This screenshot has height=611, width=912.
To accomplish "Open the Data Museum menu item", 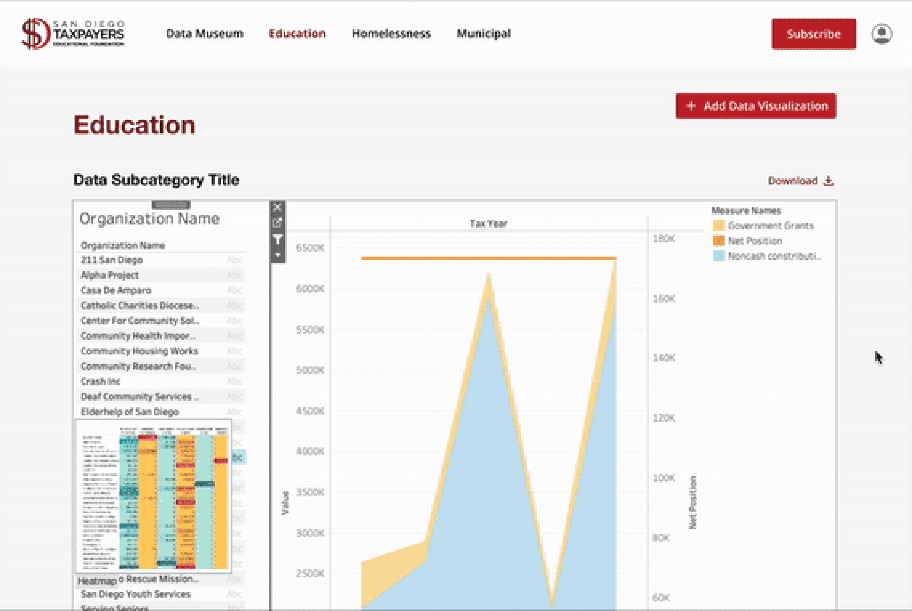I will pyautogui.click(x=204, y=34).
